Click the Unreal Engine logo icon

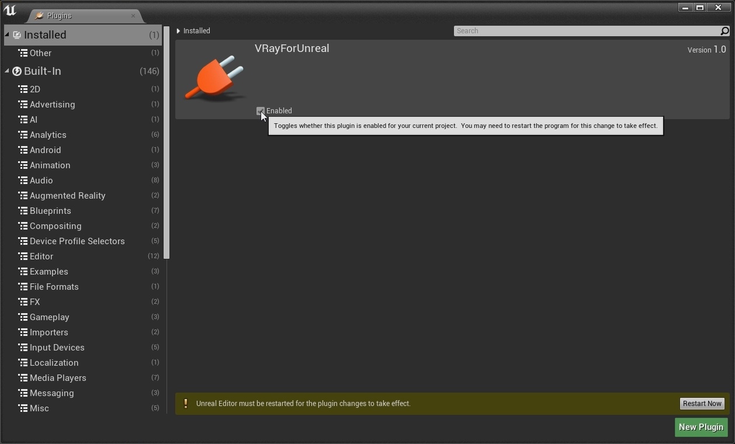click(10, 10)
